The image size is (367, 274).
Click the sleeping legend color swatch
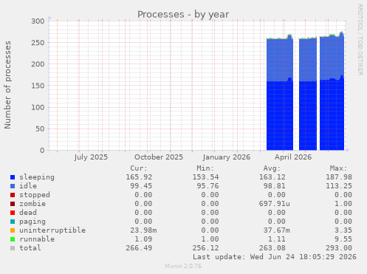pos(13,177)
